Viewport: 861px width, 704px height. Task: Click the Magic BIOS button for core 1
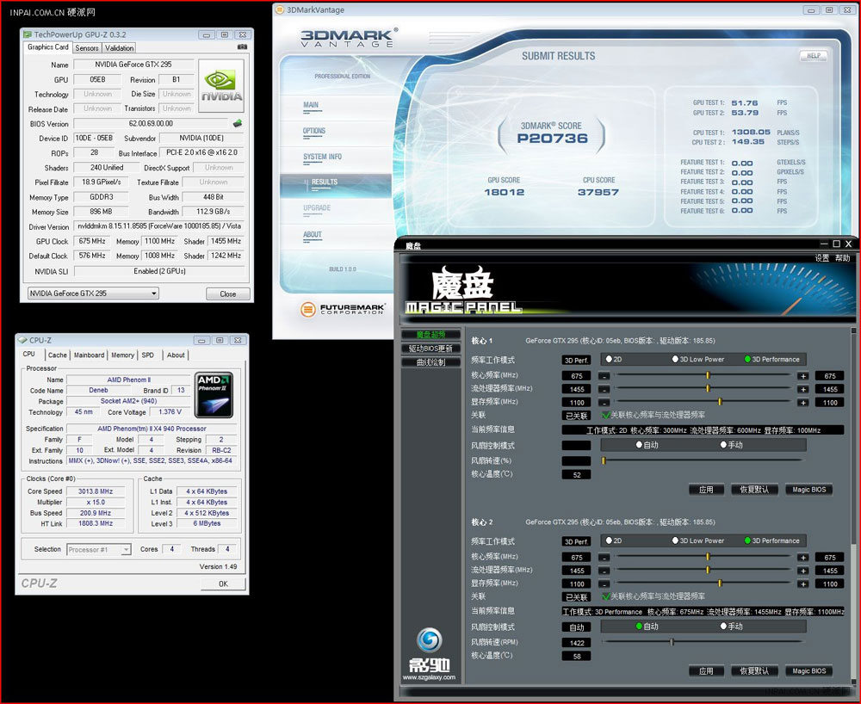[808, 490]
